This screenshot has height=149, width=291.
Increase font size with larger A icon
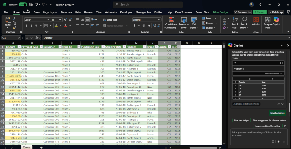pos(65,19)
